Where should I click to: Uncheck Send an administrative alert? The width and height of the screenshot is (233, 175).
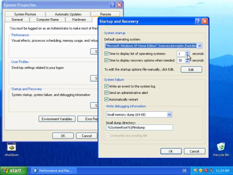point(106,93)
